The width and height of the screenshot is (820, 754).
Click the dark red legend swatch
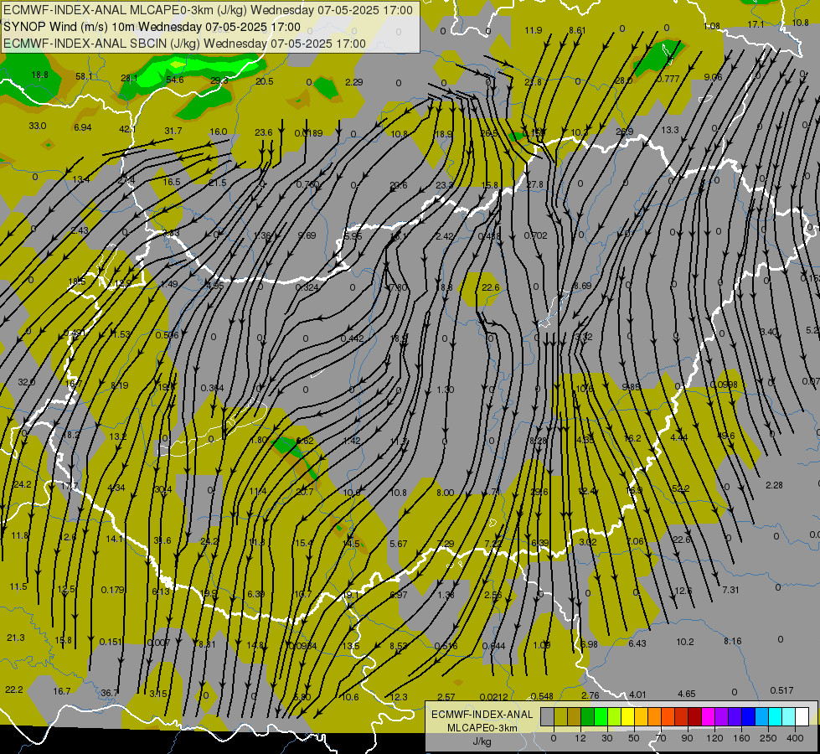[694, 717]
